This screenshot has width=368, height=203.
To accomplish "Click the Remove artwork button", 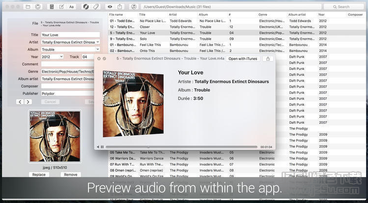I will click(71, 175).
